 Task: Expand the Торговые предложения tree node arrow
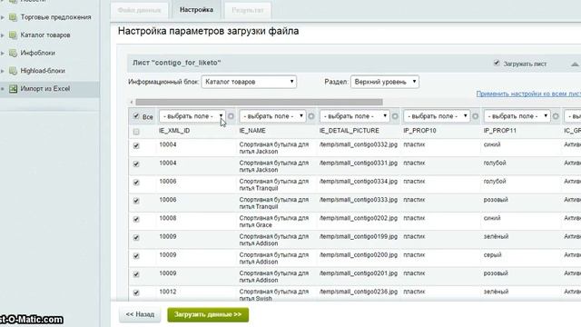[3, 17]
